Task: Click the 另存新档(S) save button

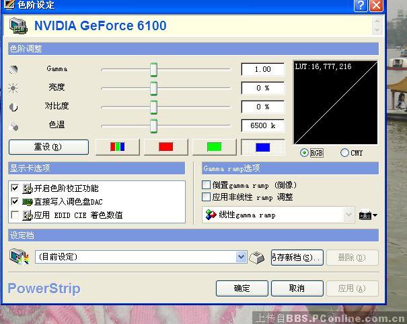Action: pyautogui.click(x=297, y=258)
